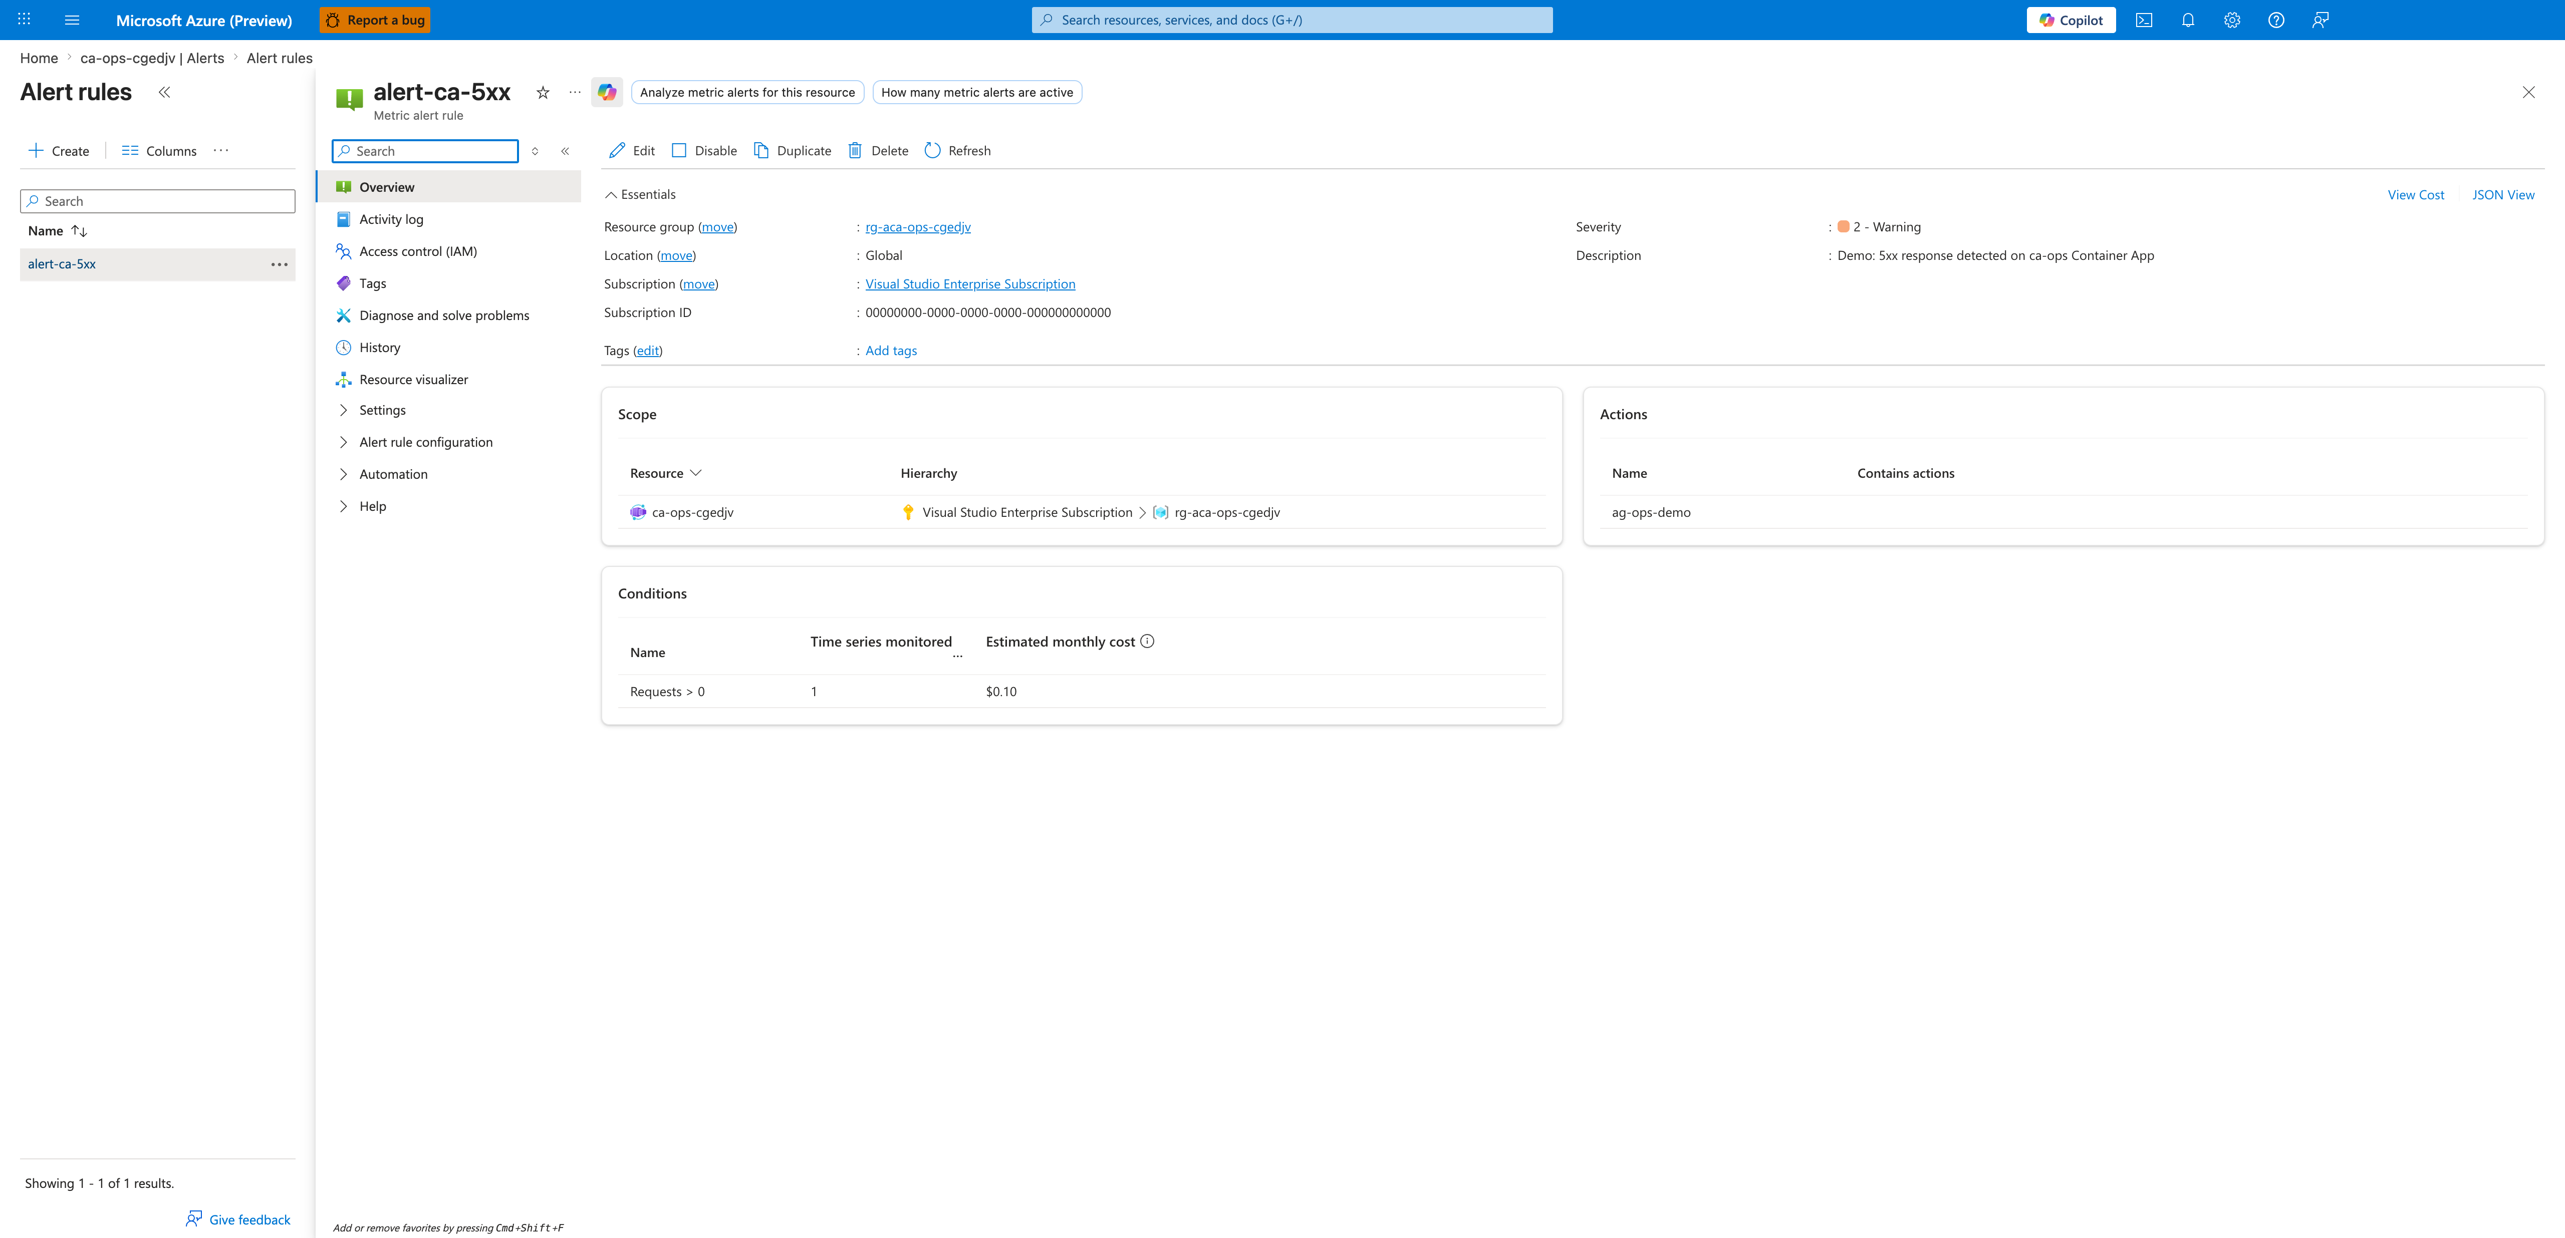Click How many metric alerts are active
Screen dimensions: 2565x1238
(977, 93)
